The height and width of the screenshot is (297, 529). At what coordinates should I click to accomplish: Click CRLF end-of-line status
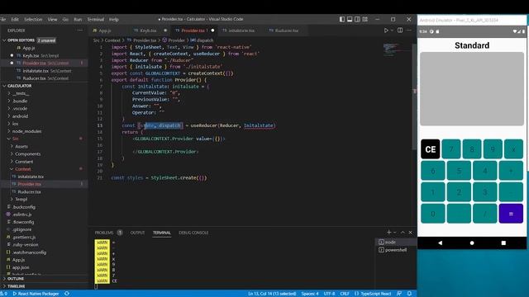pyautogui.click(x=345, y=294)
